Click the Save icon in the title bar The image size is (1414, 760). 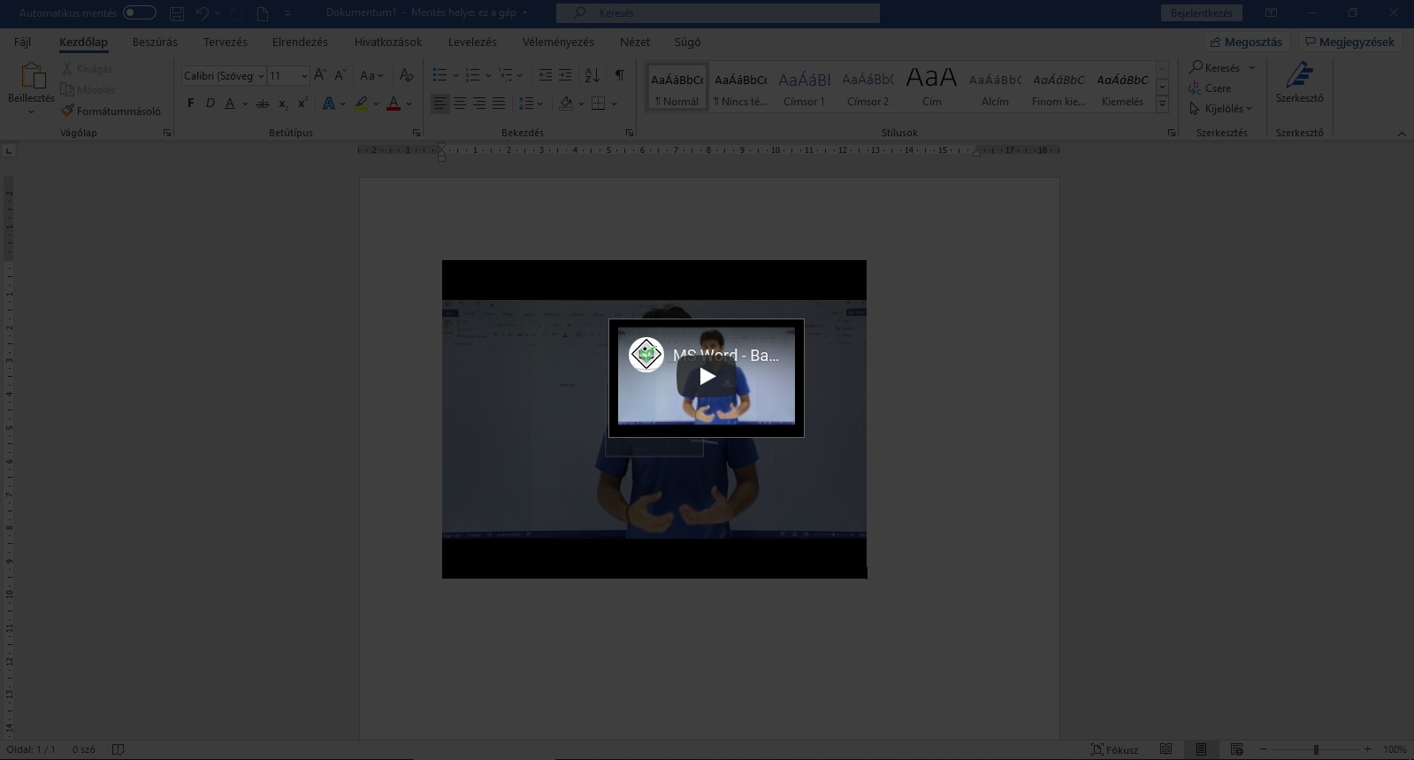(177, 13)
